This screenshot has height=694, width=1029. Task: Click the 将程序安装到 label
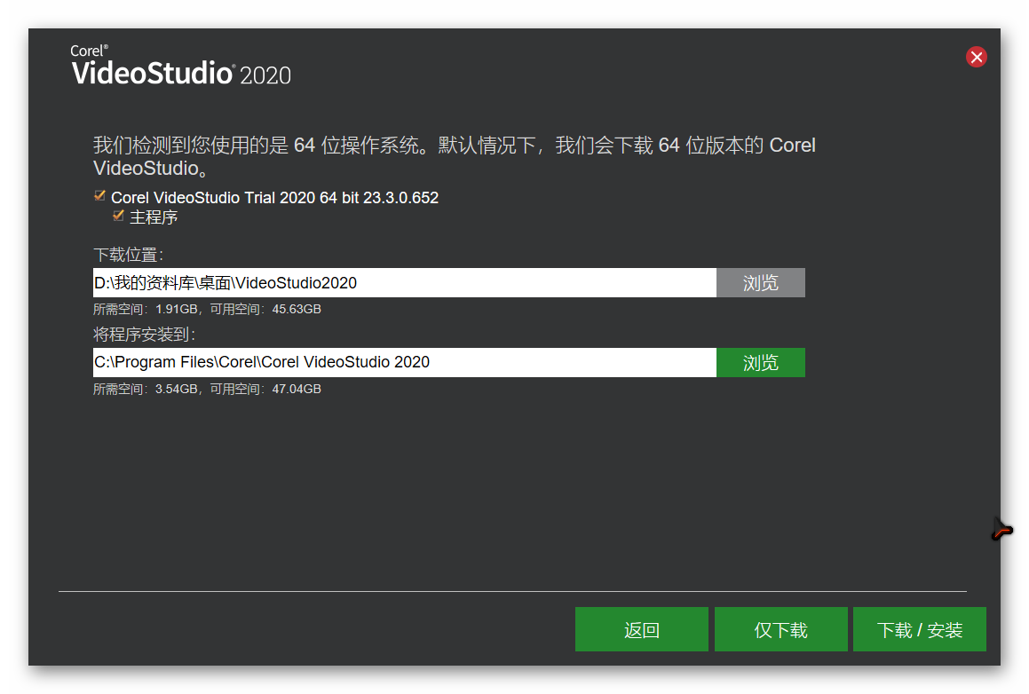pos(145,335)
